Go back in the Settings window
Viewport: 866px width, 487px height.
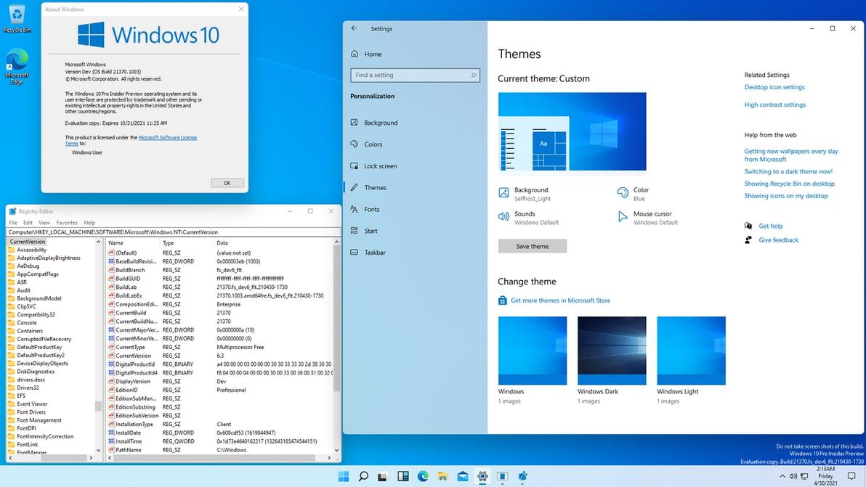354,29
